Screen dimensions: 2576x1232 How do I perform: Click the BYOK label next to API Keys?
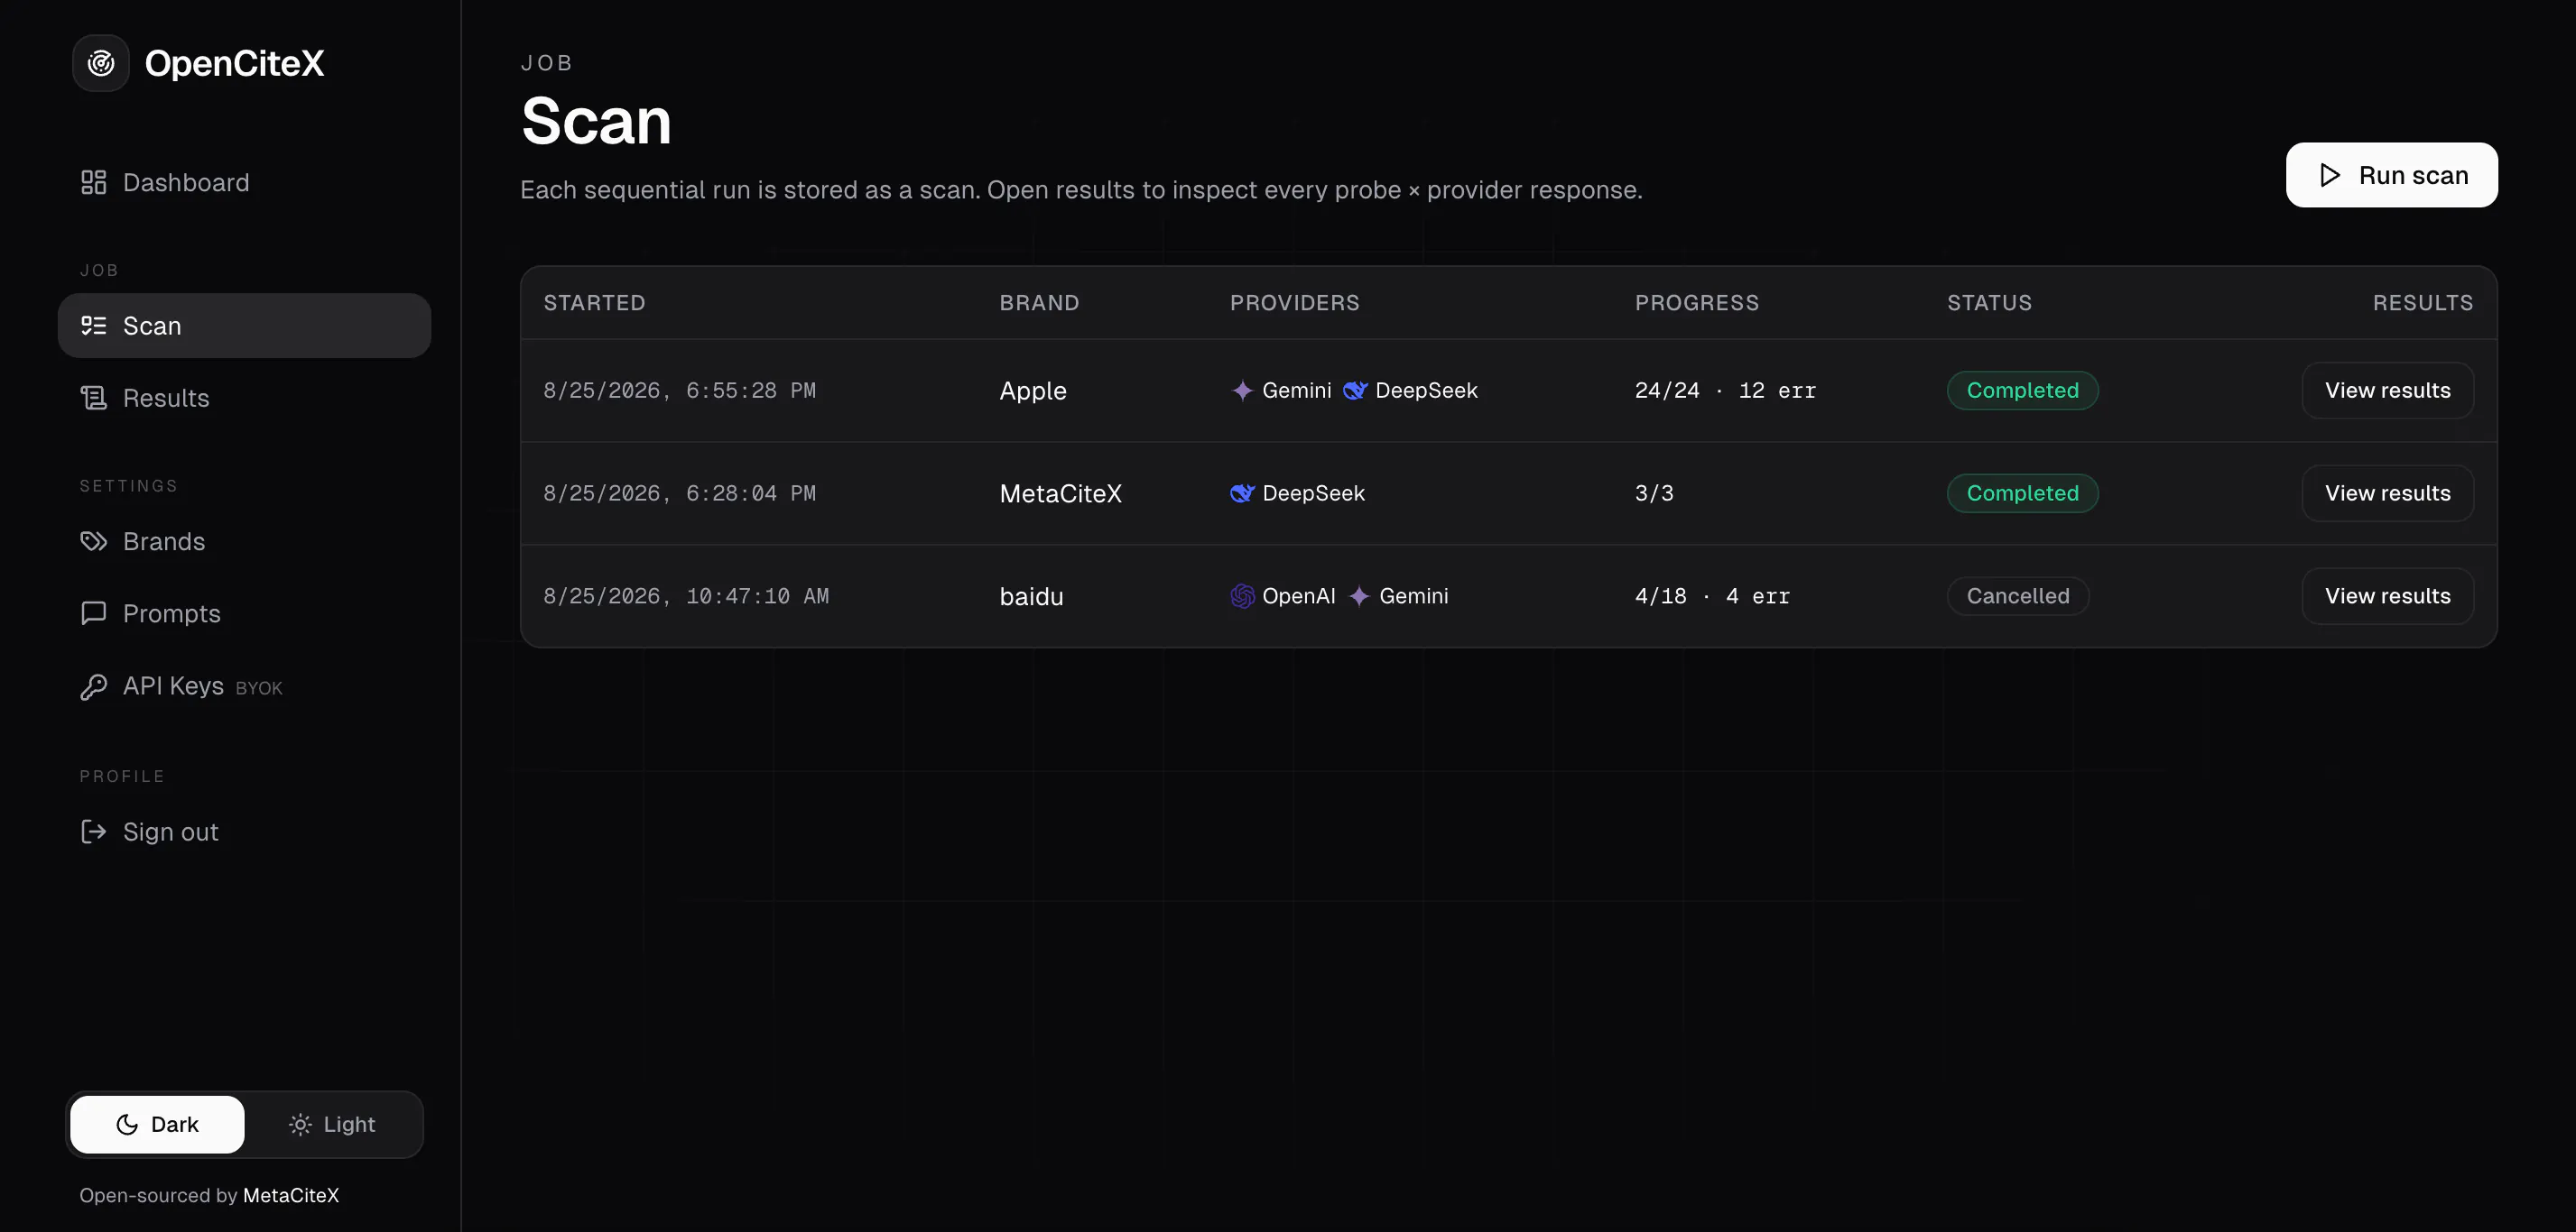[259, 688]
